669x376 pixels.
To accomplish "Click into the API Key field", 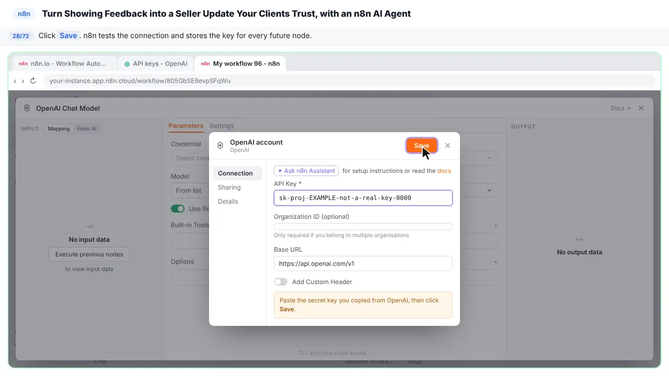I will coord(363,198).
